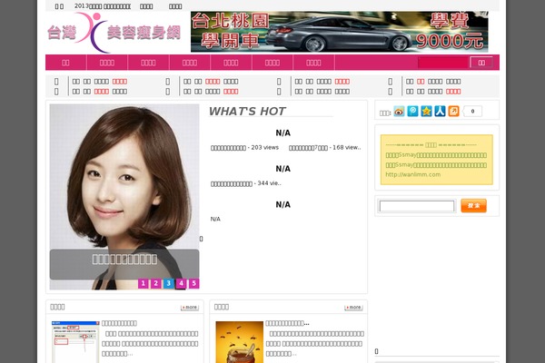Screen dimensions: 545x363
Task: Select the blue slide 3 page button
Action: 169,283
